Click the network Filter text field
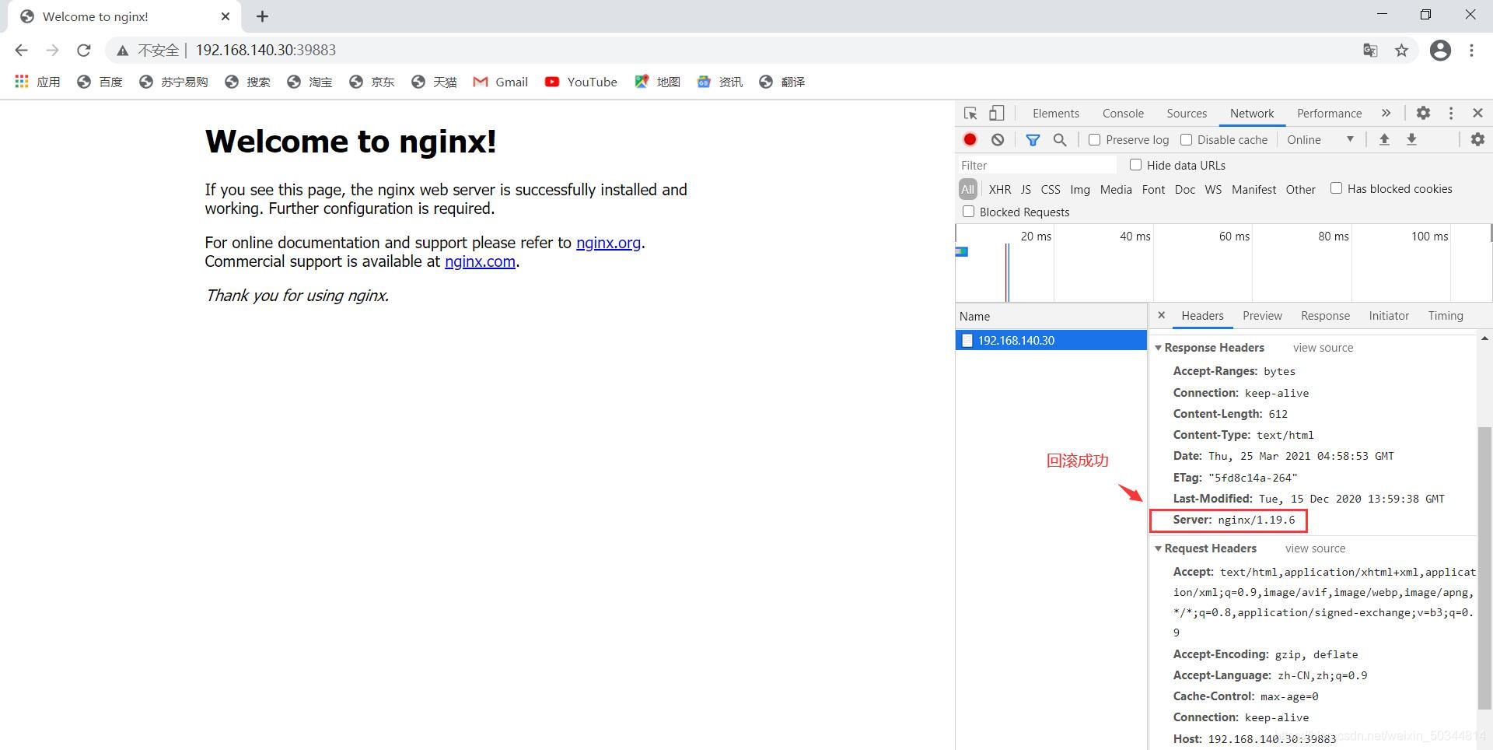 pos(1037,166)
